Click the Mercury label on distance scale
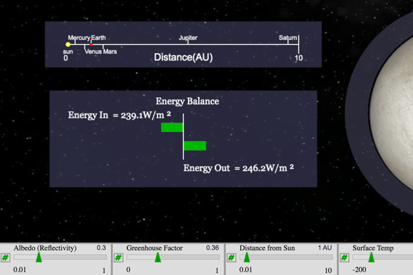Viewport: 413px width, 275px height. pyautogui.click(x=78, y=38)
